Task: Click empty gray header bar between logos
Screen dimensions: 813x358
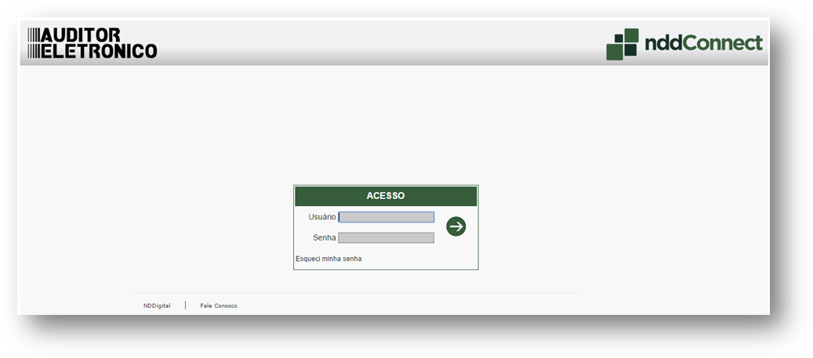Action: (376, 43)
